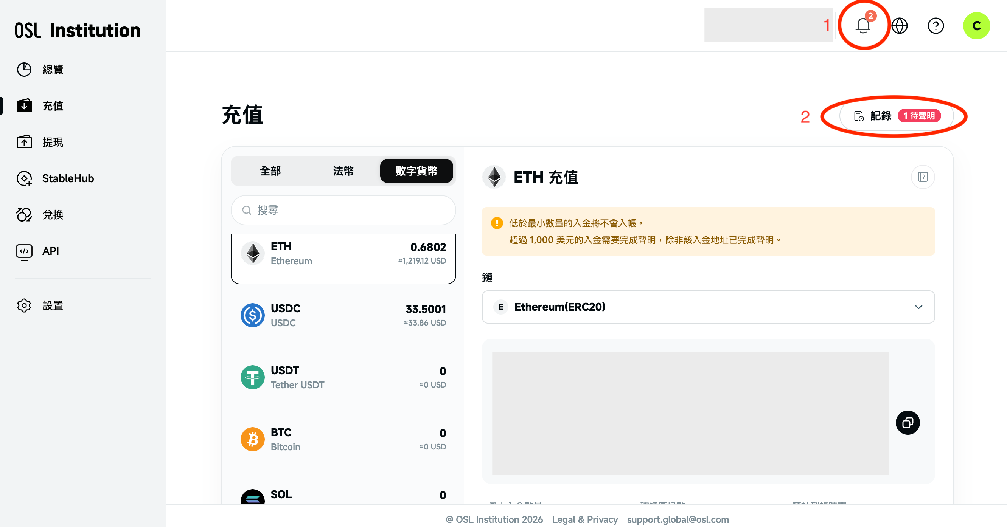Go to 總覽 in the sidebar
The height and width of the screenshot is (527, 1007).
coord(53,70)
